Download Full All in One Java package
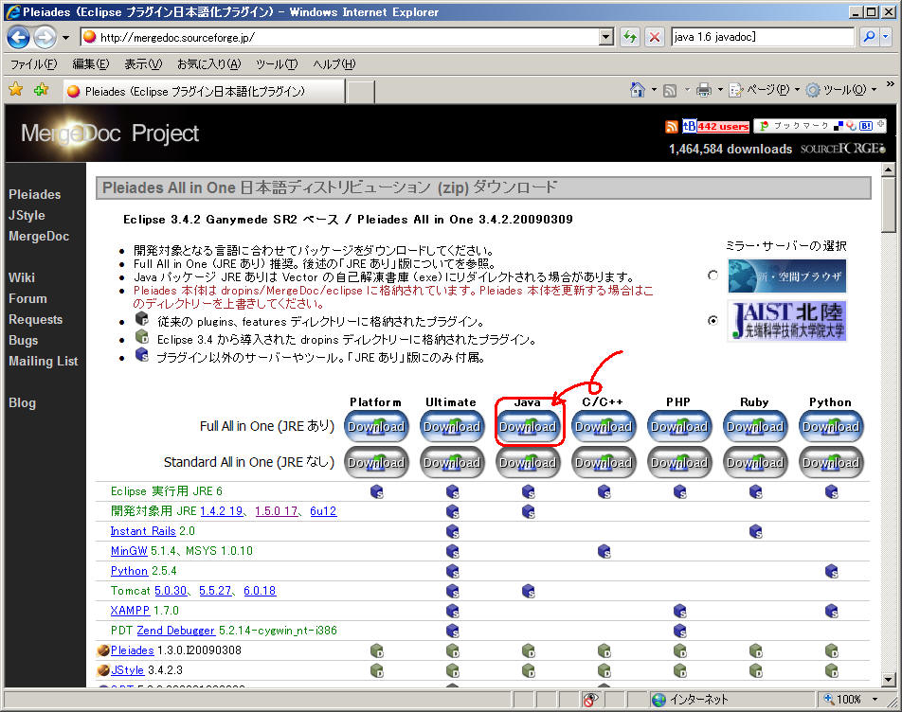Screen dimensions: 902x712 528,426
